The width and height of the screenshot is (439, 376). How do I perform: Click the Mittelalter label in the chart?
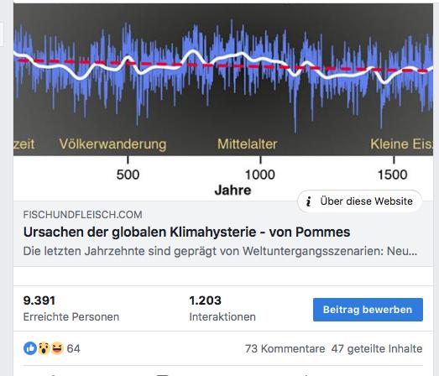click(248, 144)
